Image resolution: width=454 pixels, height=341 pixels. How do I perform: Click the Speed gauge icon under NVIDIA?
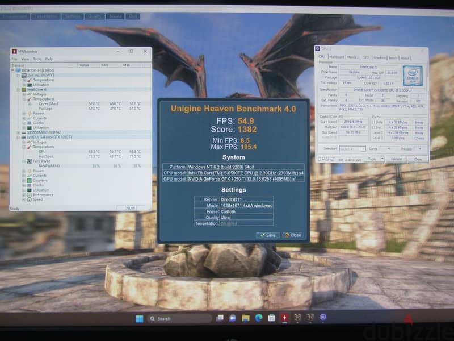[x=30, y=199]
